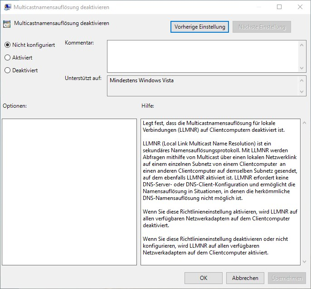
Task: Click the 'Nächste Einstellung' button
Action: click(x=262, y=27)
